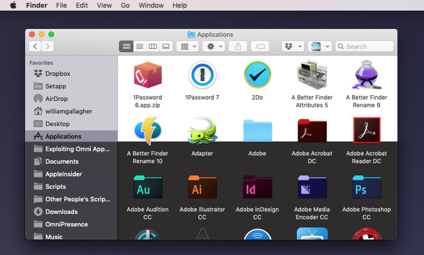Open the 1Password 6.app.zip file

(148, 75)
